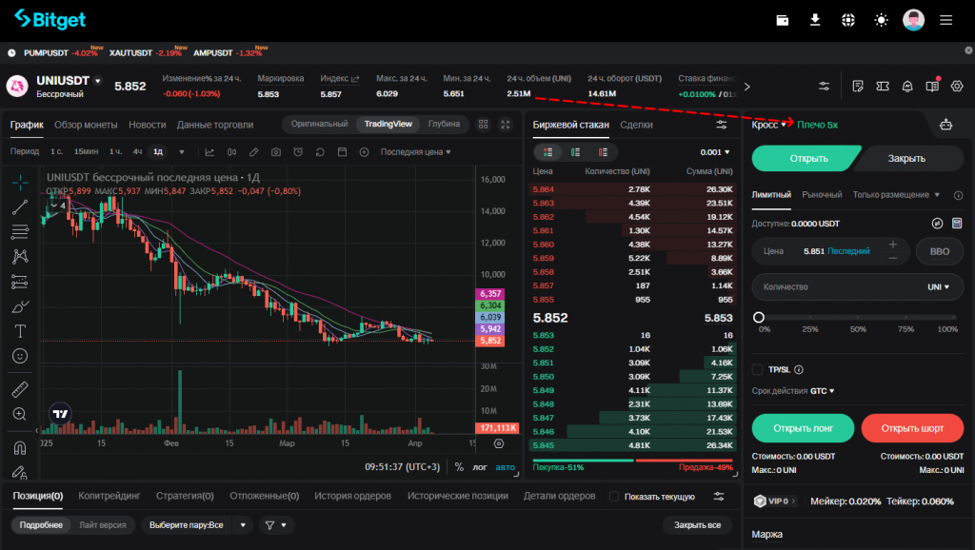Open the GTC time-in-force dropdown
The height and width of the screenshot is (550, 975).
(x=822, y=391)
